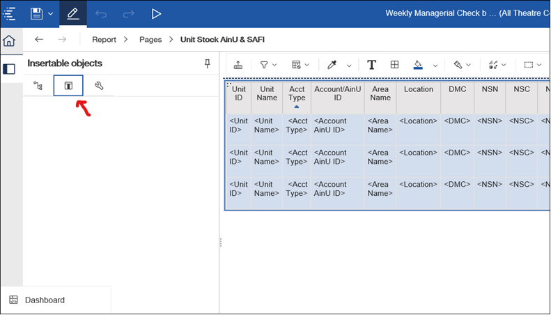Switch to the Data items tab

[68, 86]
